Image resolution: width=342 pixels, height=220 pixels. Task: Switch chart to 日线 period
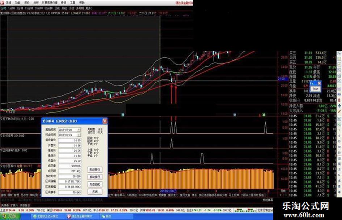57,8
